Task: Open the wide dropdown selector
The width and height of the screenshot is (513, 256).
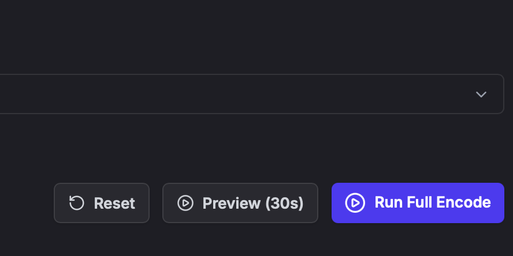Action: point(248,94)
